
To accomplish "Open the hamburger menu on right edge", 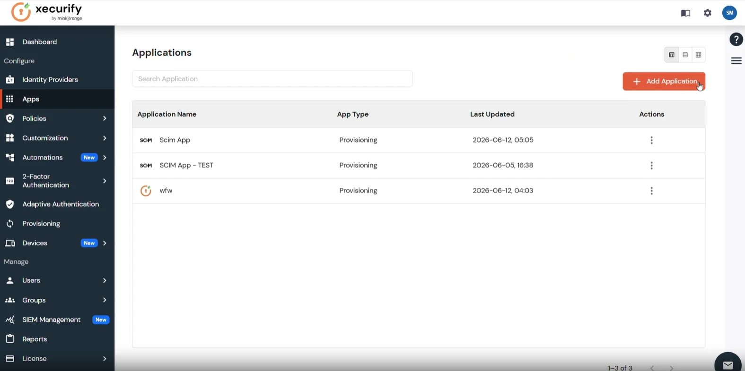I will (736, 60).
